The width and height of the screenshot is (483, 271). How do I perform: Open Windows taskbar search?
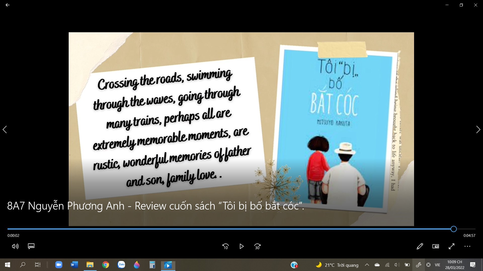[x=23, y=265]
